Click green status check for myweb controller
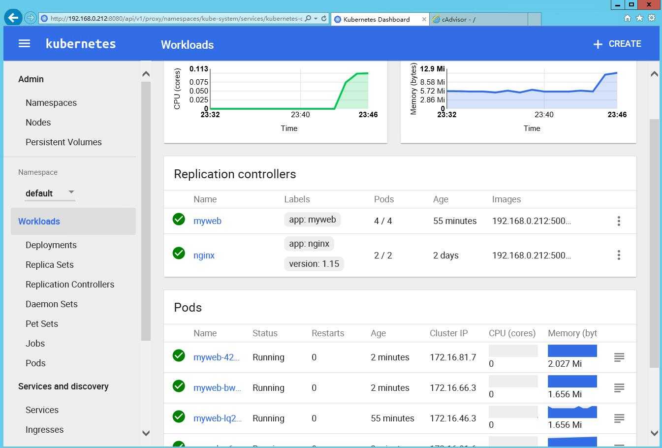This screenshot has width=662, height=448. (x=179, y=219)
